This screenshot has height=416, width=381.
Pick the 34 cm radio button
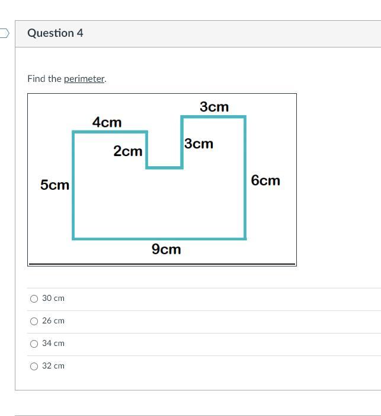[34, 344]
